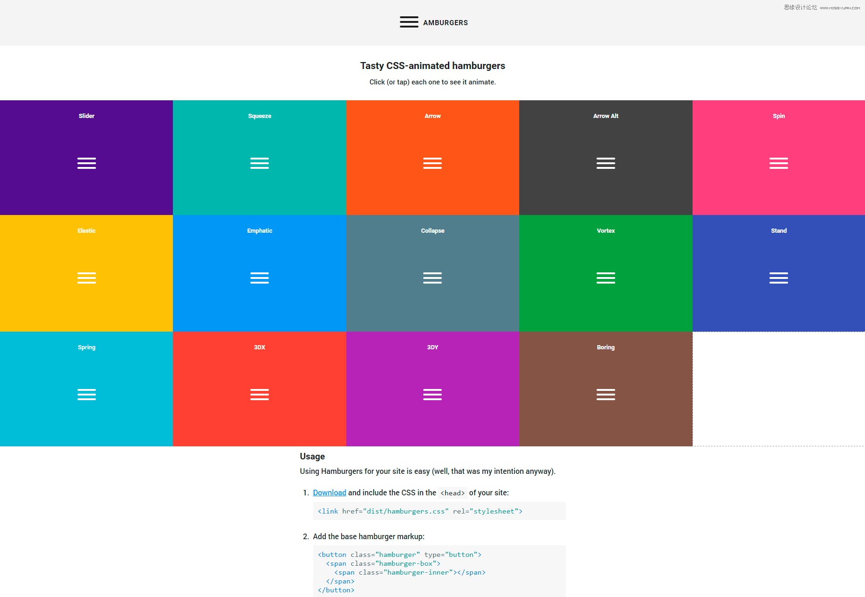The width and height of the screenshot is (865, 597).
Task: Click the 'Boring' tile label
Action: (x=606, y=347)
